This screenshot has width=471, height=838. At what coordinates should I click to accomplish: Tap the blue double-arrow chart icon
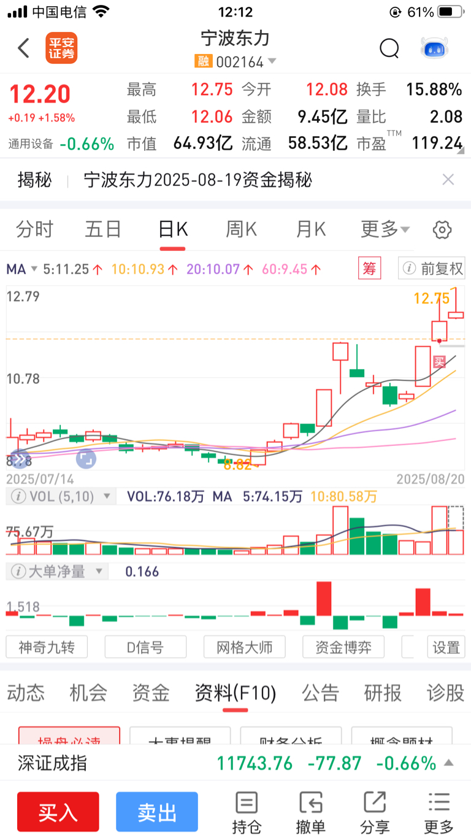pos(18,458)
